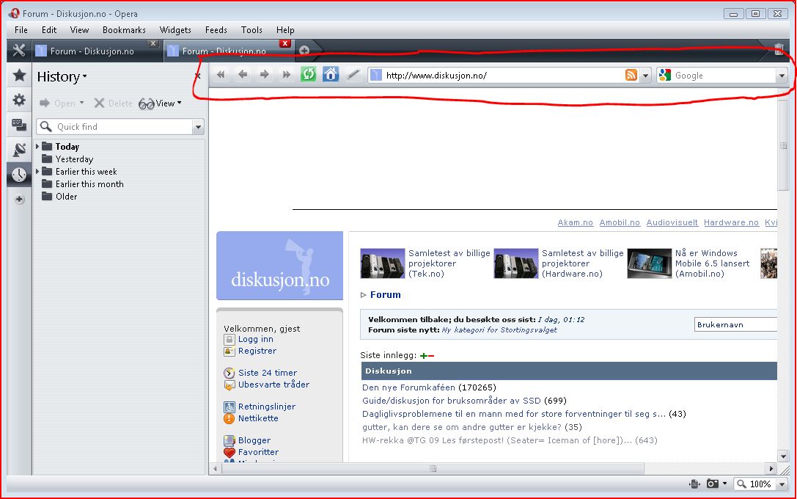Select the Yesterday history folder
This screenshot has height=499, width=797.
click(x=74, y=159)
